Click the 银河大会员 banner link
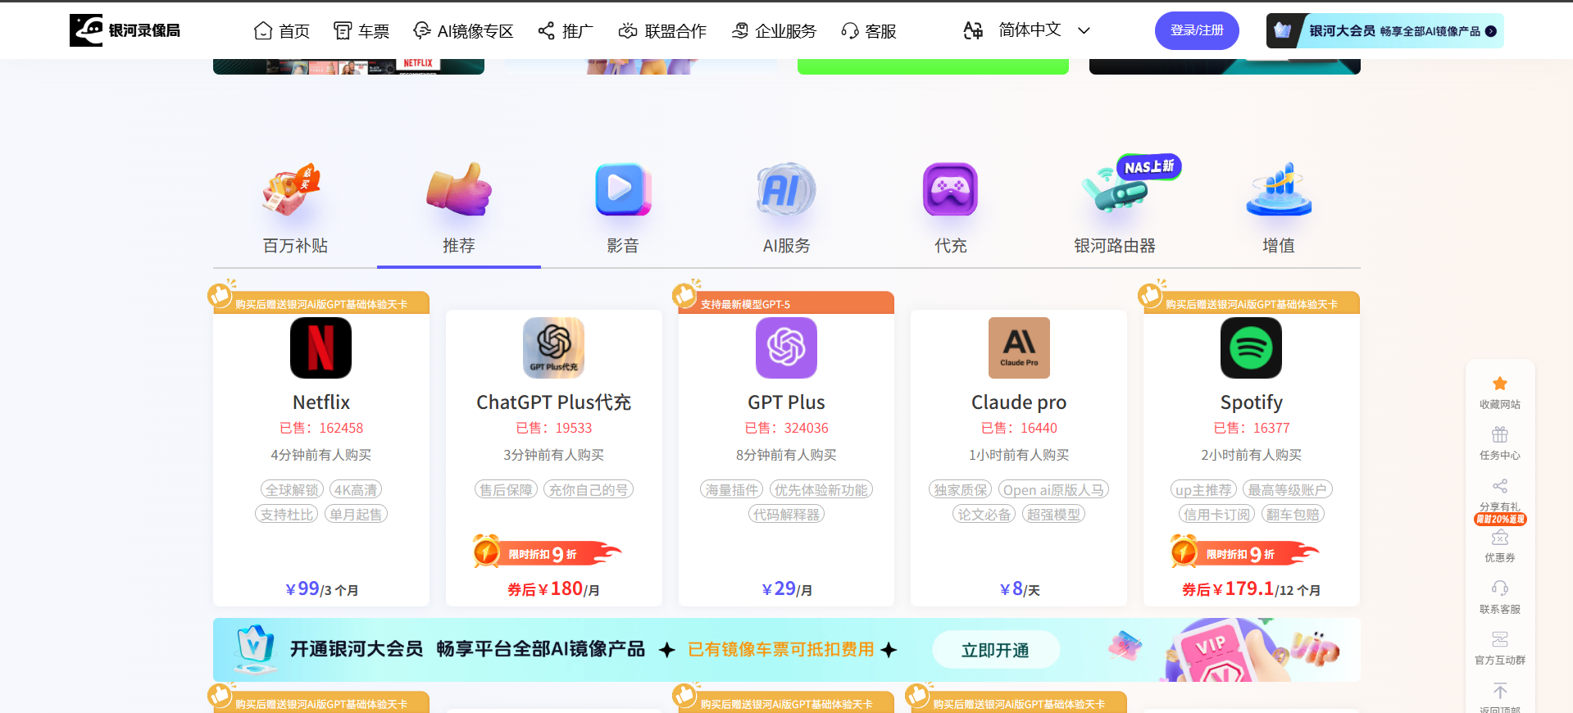Viewport: 1573px width, 713px height. pyautogui.click(x=1385, y=31)
